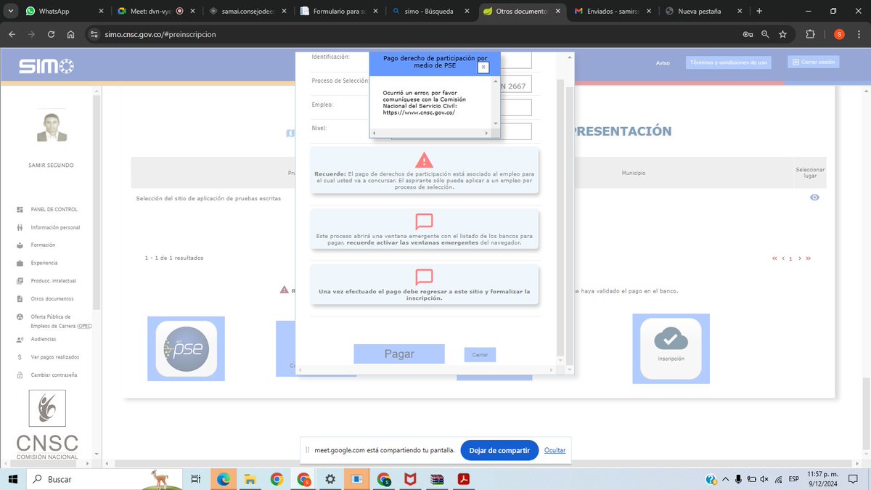
Task: Open Experiencia section in sidebar
Action: [x=44, y=263]
